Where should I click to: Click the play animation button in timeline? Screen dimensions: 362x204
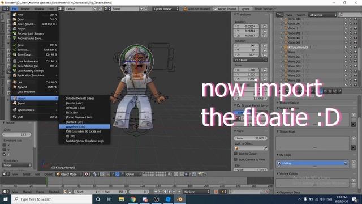tap(170, 192)
